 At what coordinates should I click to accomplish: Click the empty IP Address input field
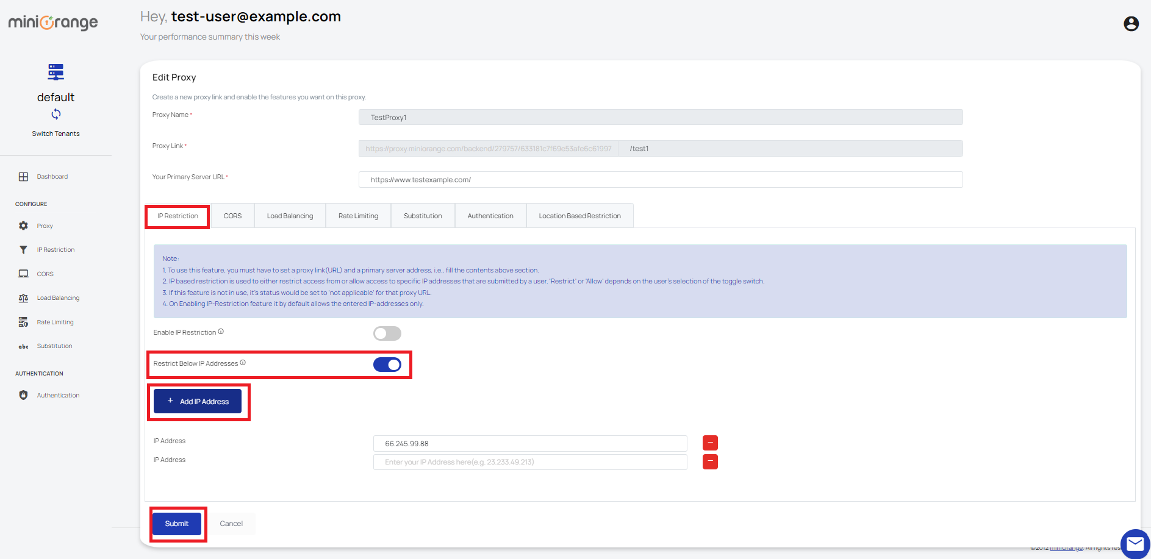pos(530,462)
